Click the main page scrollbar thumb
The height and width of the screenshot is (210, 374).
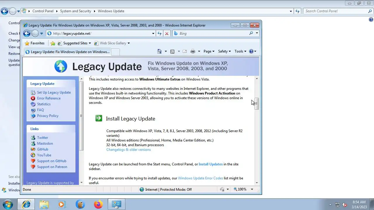click(257, 104)
